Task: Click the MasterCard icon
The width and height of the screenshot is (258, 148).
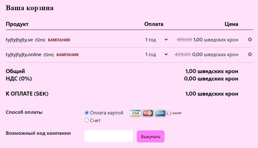Action: coord(148,113)
